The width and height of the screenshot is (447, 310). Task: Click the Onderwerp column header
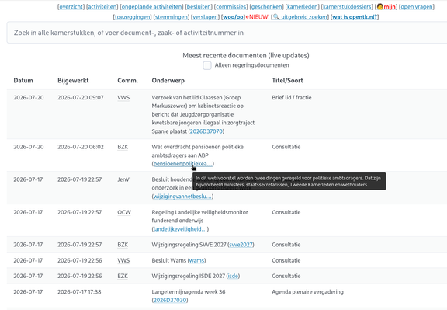[x=168, y=81]
